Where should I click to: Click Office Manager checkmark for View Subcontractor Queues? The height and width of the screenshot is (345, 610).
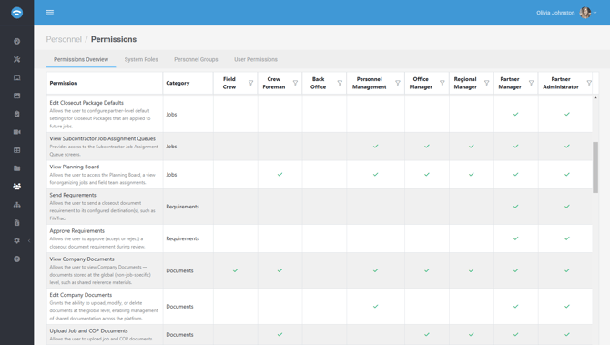(427, 147)
